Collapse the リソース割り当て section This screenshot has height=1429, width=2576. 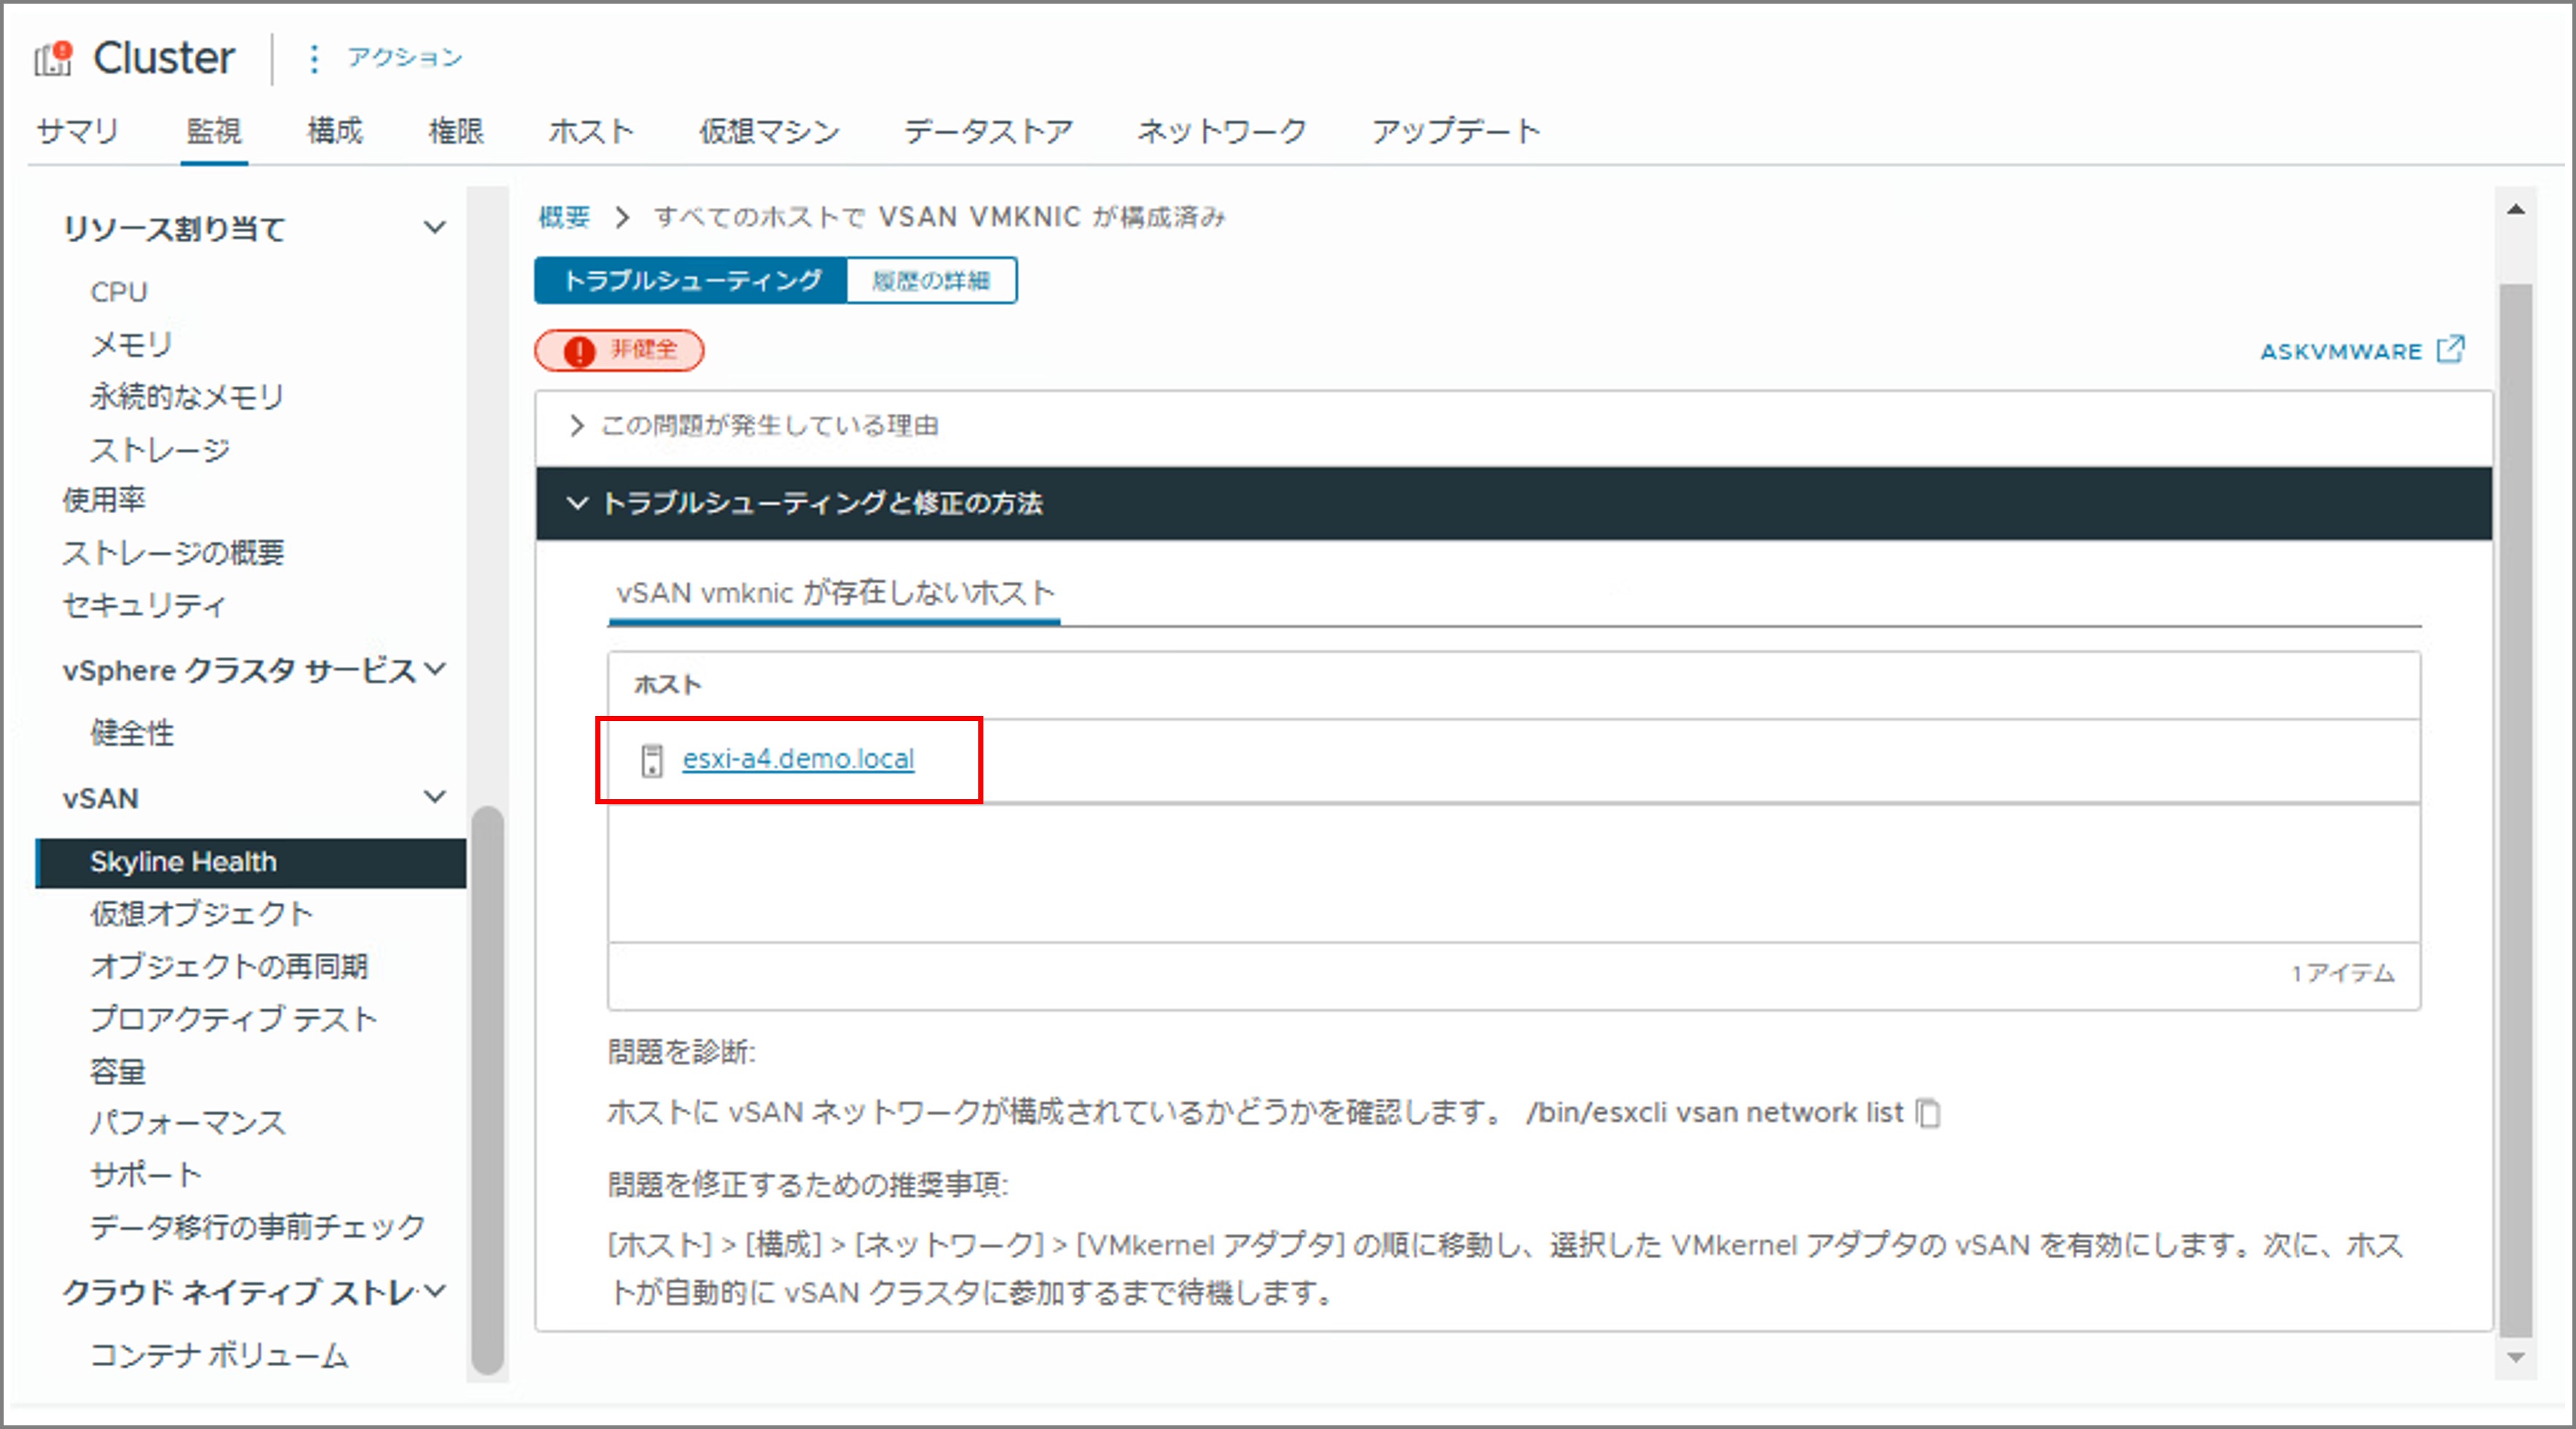434,228
